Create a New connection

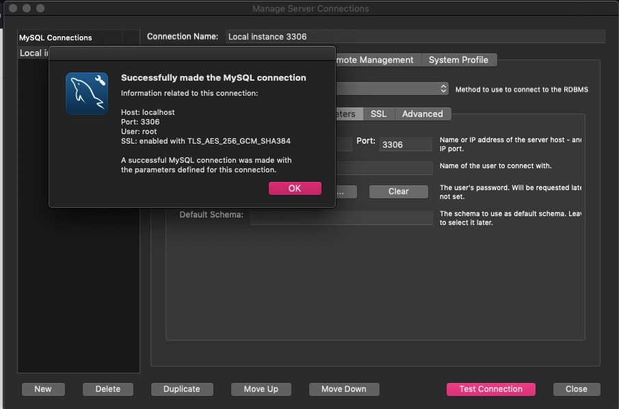pyautogui.click(x=43, y=389)
